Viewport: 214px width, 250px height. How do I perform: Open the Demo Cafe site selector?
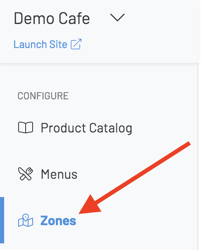tap(69, 18)
